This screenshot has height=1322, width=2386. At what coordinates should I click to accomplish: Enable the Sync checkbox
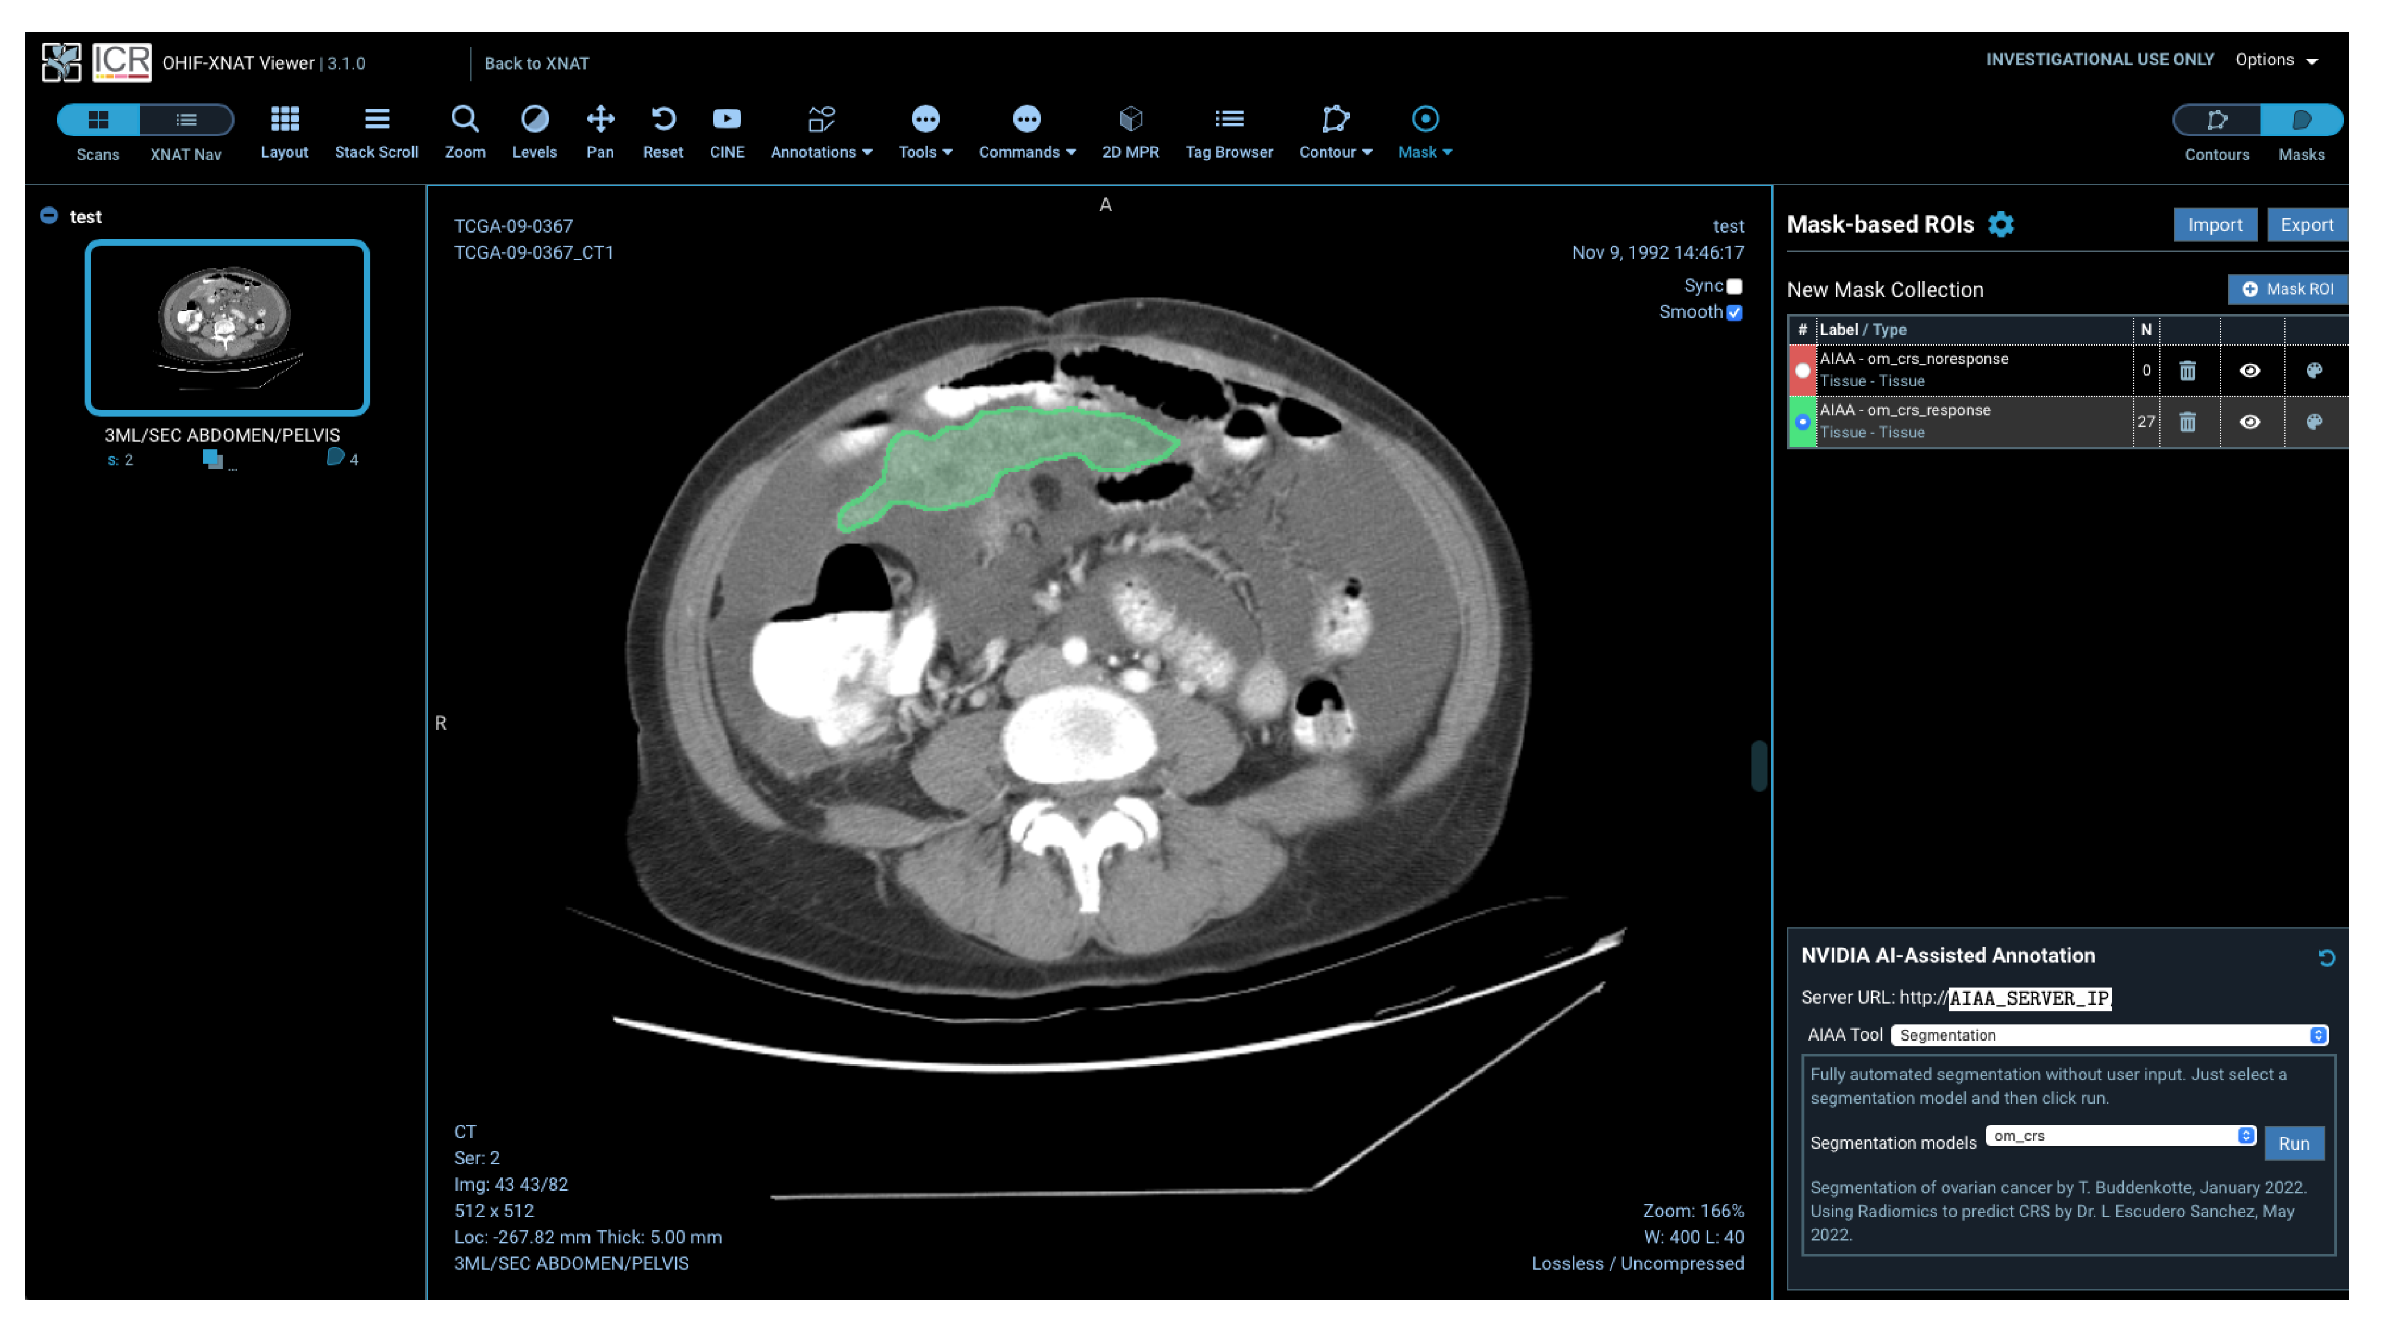1734,286
